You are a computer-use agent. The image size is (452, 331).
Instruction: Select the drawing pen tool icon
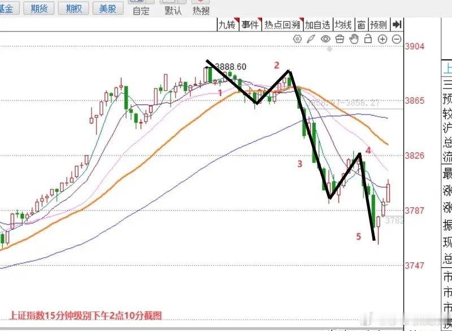[311, 39]
